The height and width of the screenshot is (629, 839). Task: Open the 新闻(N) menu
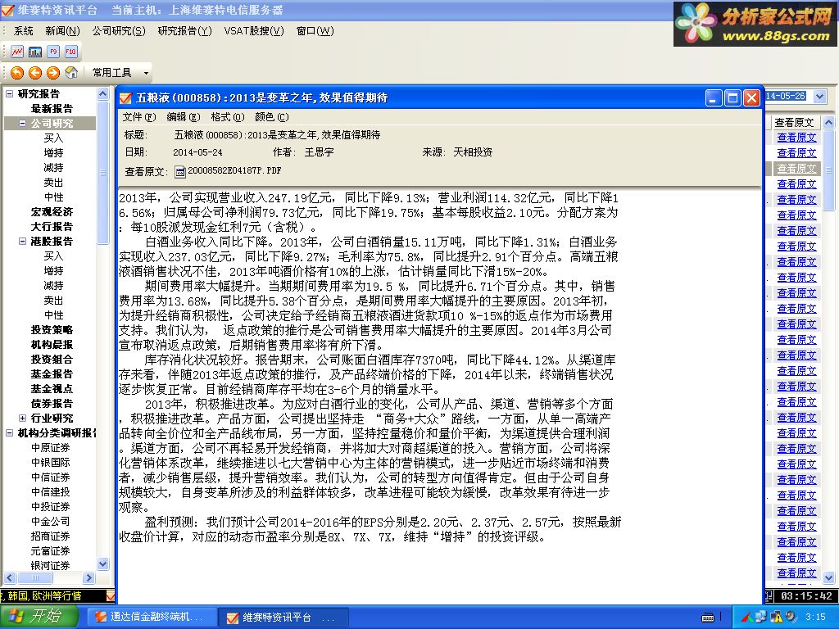[62, 31]
